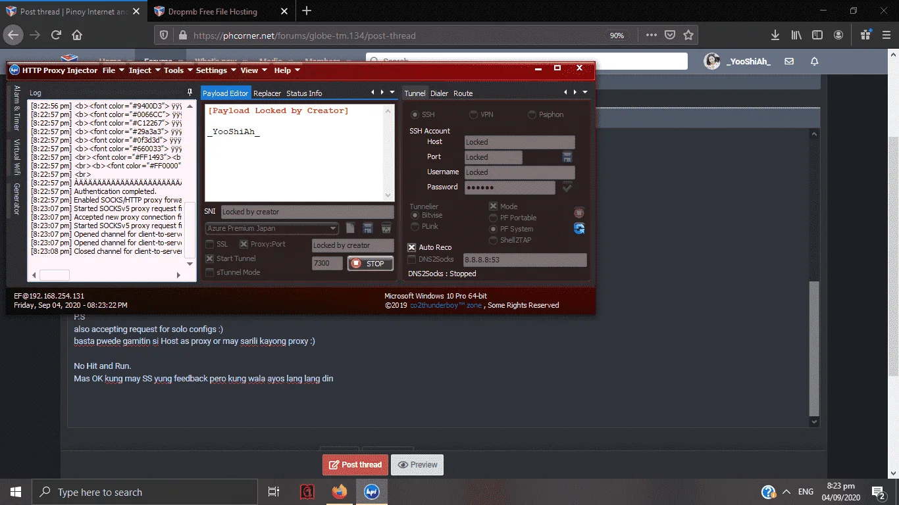Open the Windows Start menu
Viewport: 899px width, 505px height.
[16, 492]
